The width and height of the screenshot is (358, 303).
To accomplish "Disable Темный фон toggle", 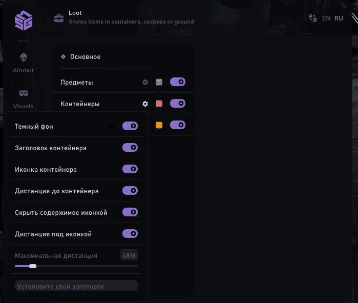I will coord(130,126).
